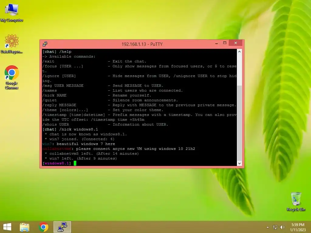Screen dimensions: 311x233
Task: Open the clock showing 5:59 PM
Action: [x=298, y=227]
